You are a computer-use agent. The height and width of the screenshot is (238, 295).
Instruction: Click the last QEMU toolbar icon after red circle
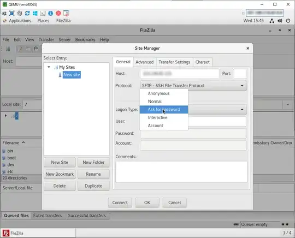[x=66, y=13]
